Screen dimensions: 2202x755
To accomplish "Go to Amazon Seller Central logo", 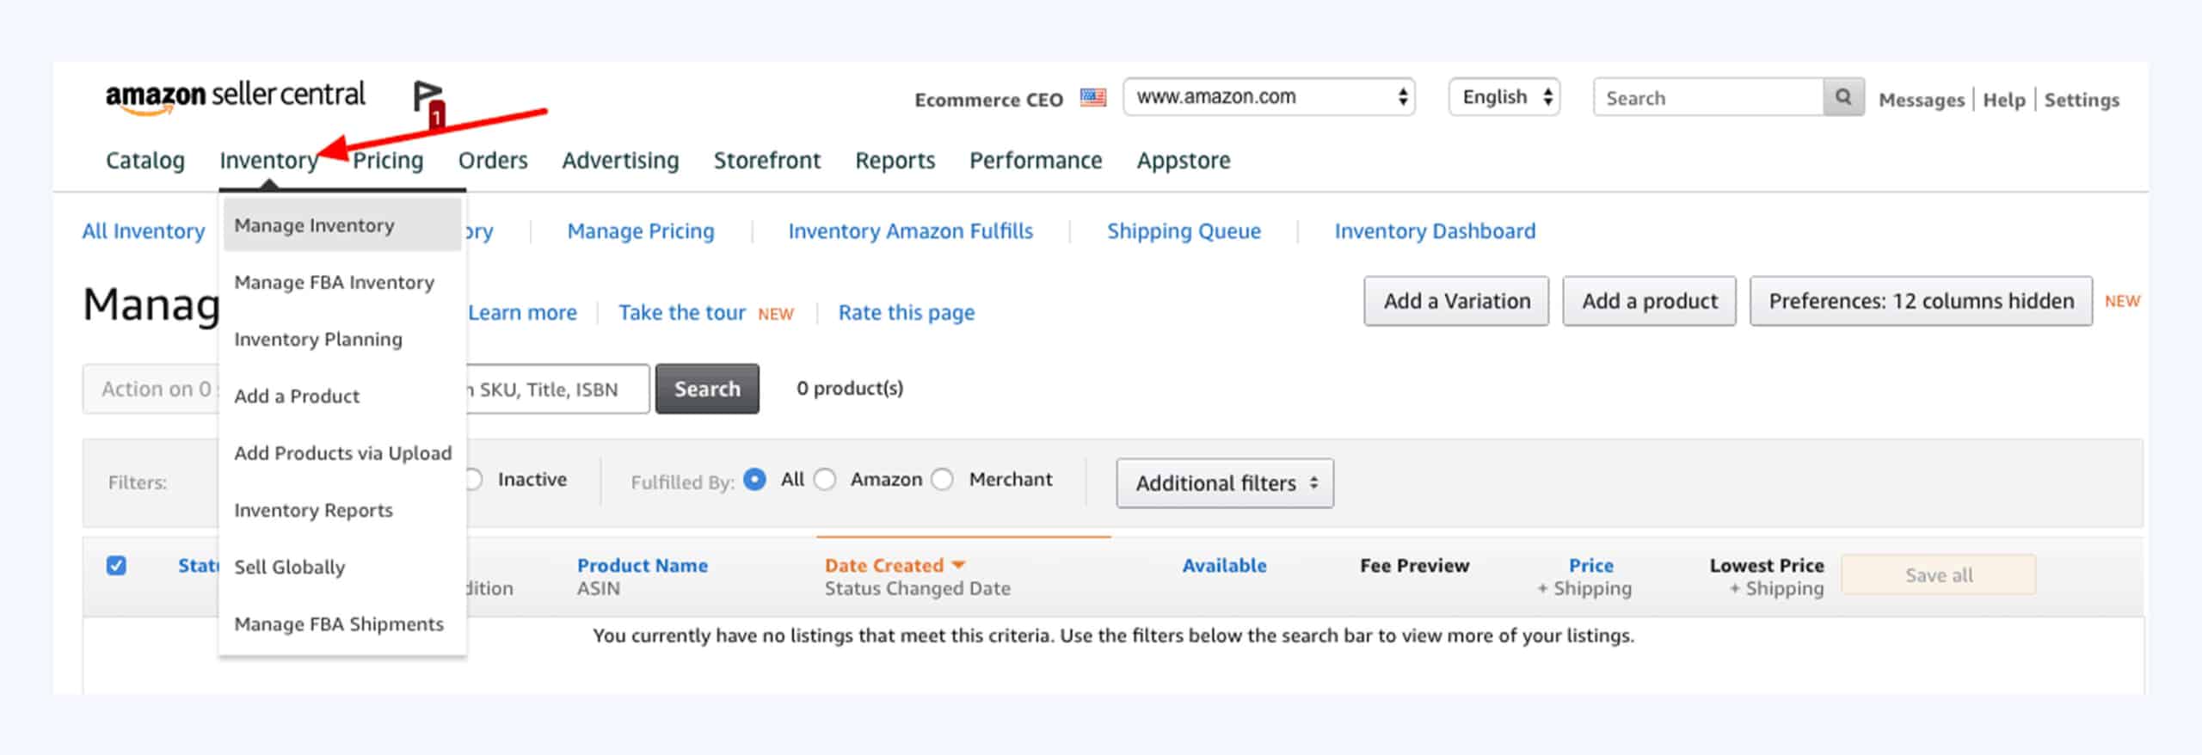I will click(235, 96).
